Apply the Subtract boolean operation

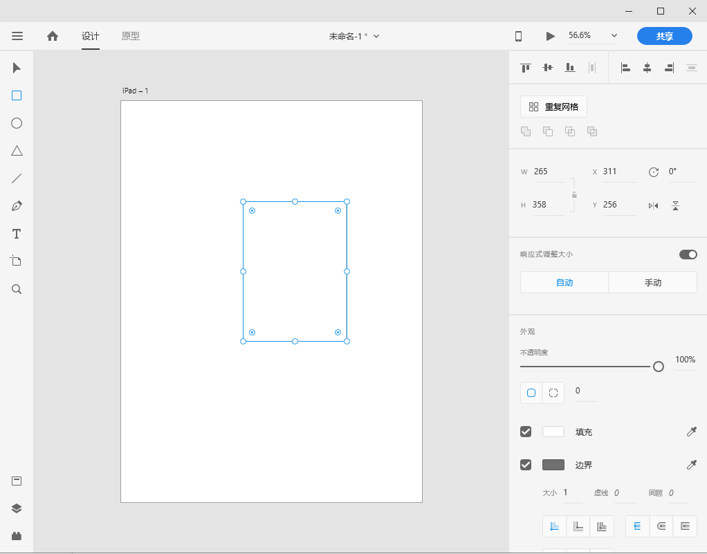click(548, 131)
